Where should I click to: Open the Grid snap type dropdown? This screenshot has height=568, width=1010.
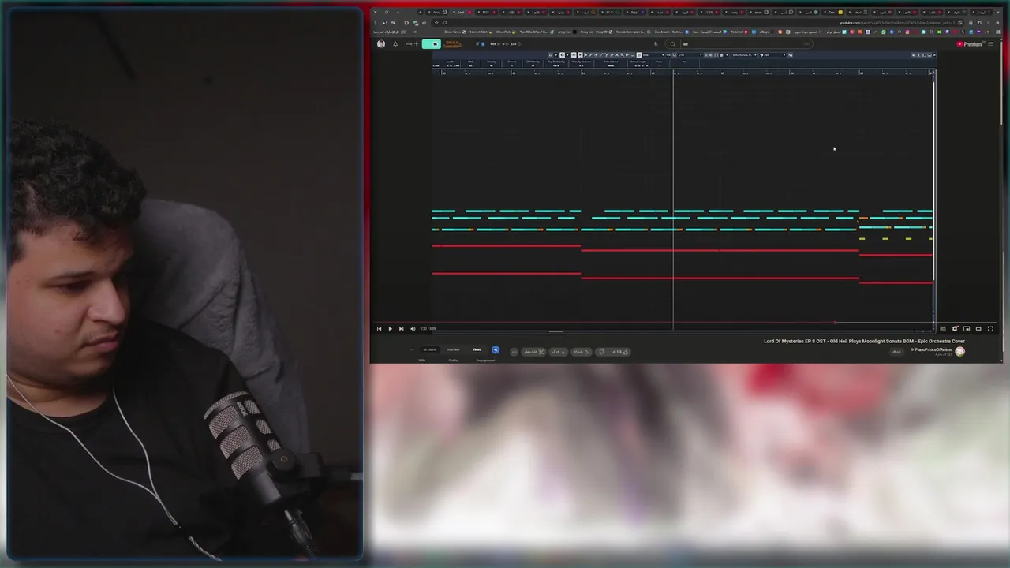[652, 55]
